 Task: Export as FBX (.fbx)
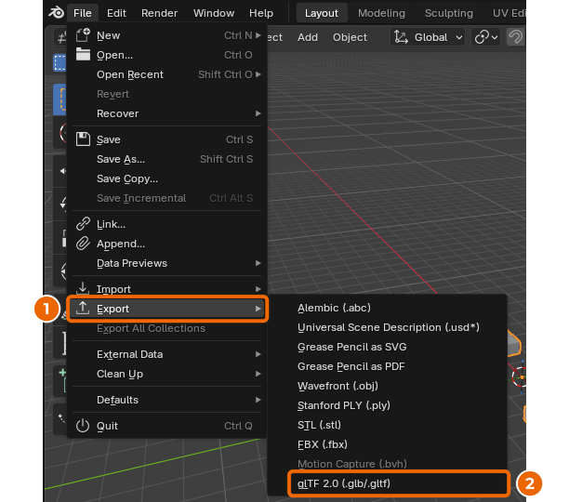tap(387, 444)
